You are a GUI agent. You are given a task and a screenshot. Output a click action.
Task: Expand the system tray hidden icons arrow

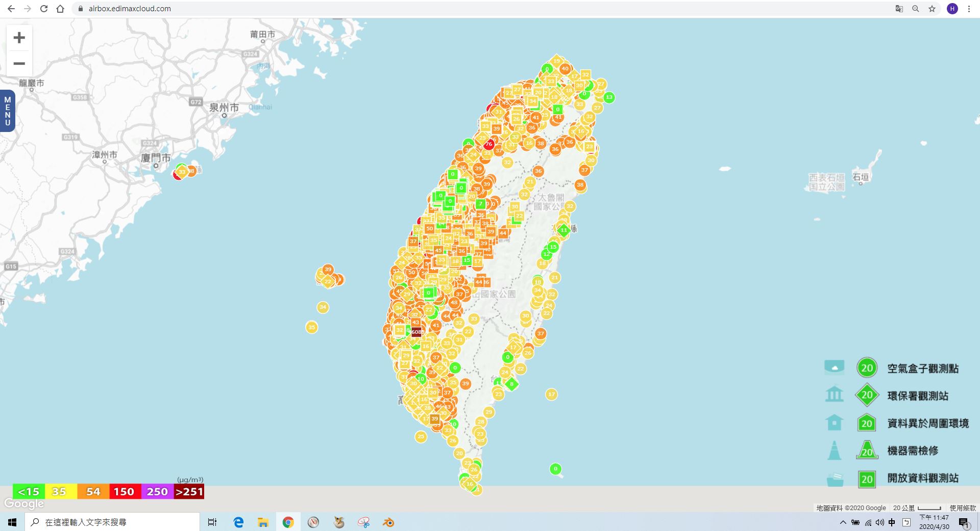(x=843, y=522)
